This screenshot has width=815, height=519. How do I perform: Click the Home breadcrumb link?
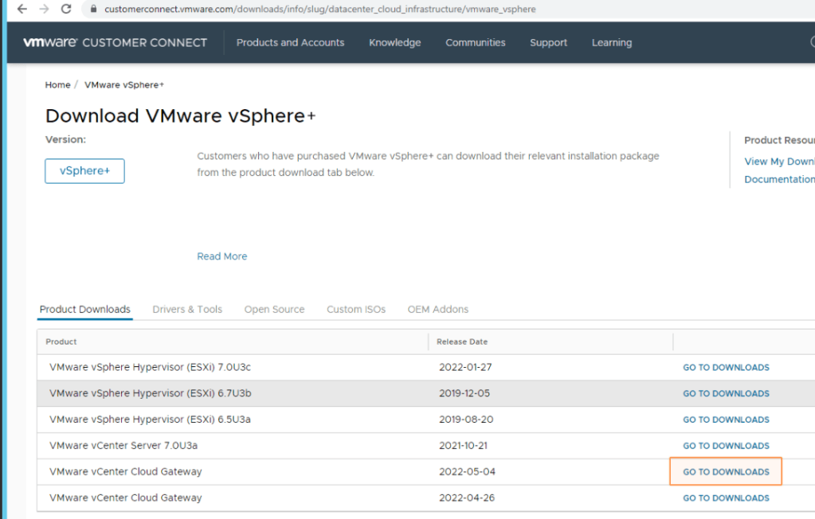click(57, 85)
